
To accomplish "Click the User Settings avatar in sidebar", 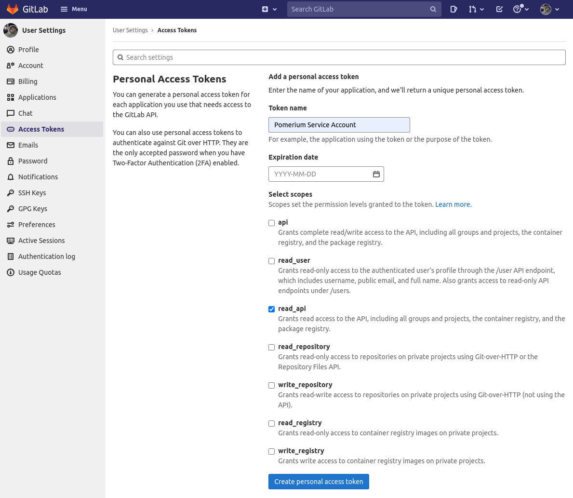I will click(x=11, y=30).
